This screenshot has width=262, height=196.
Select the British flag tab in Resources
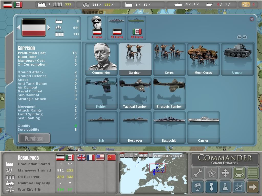click(x=81, y=157)
